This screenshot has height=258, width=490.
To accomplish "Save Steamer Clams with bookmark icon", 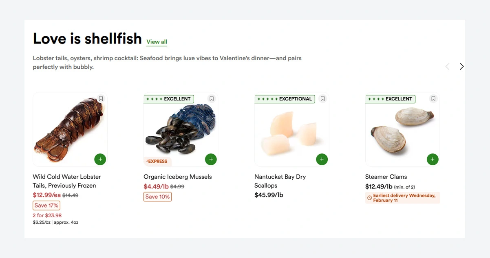I will (433, 98).
